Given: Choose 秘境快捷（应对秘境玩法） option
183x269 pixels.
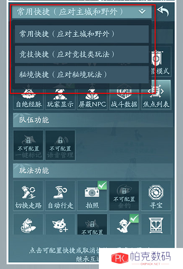Looking at the screenshot, I should 82,75.
